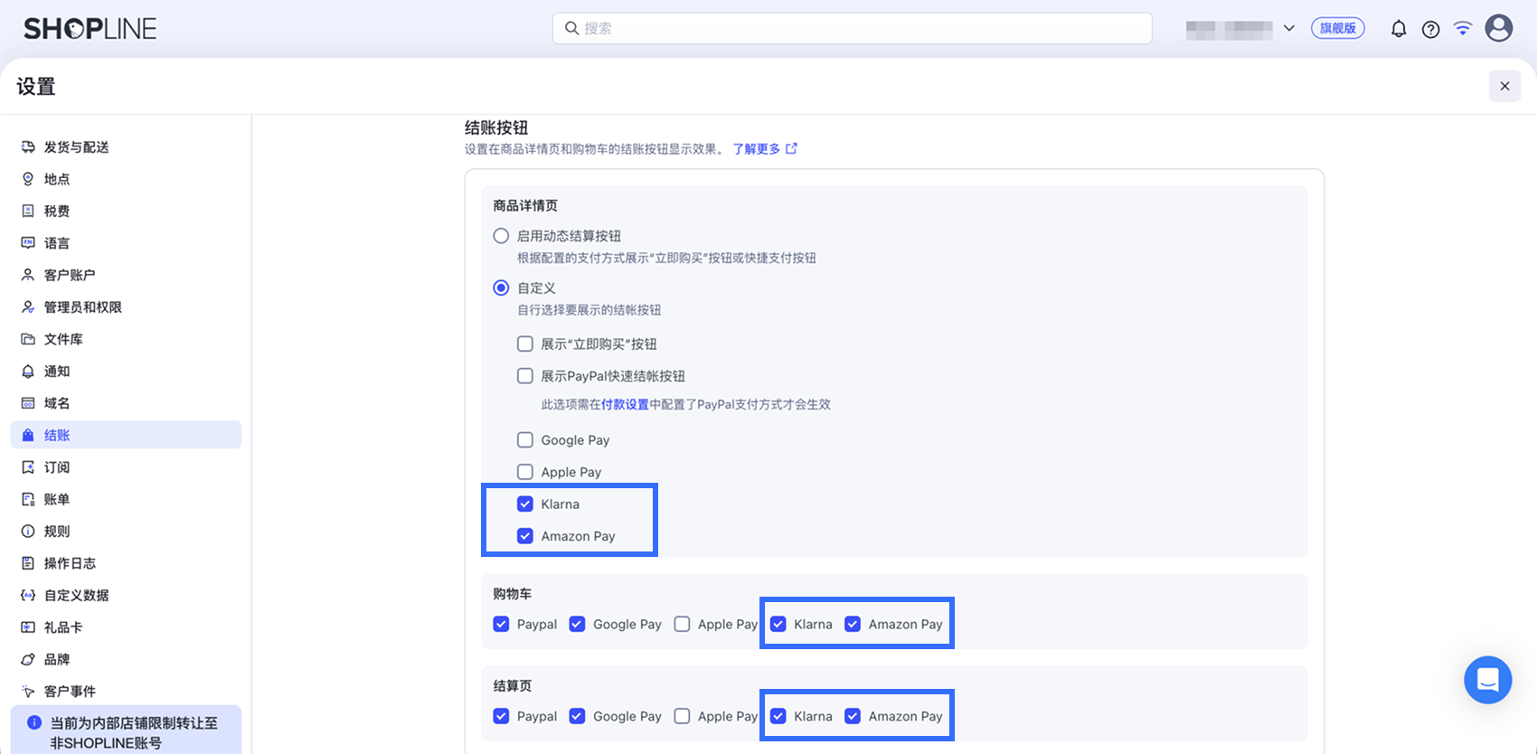Uncheck Amazon Pay in 购物车 section

(853, 624)
